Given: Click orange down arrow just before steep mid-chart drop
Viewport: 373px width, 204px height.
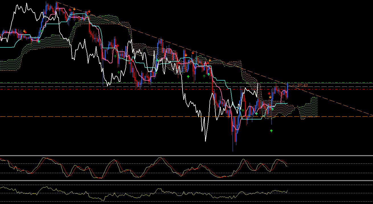Looking at the screenshot, I should coord(210,60).
